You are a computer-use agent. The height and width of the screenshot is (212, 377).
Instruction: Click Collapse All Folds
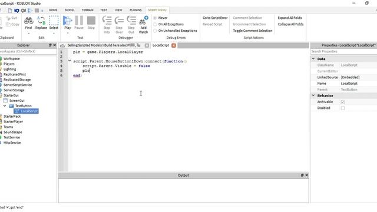coord(290,24)
